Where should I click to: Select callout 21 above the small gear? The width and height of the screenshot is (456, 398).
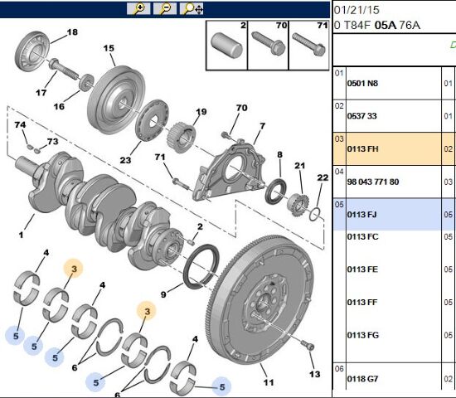tap(300, 166)
